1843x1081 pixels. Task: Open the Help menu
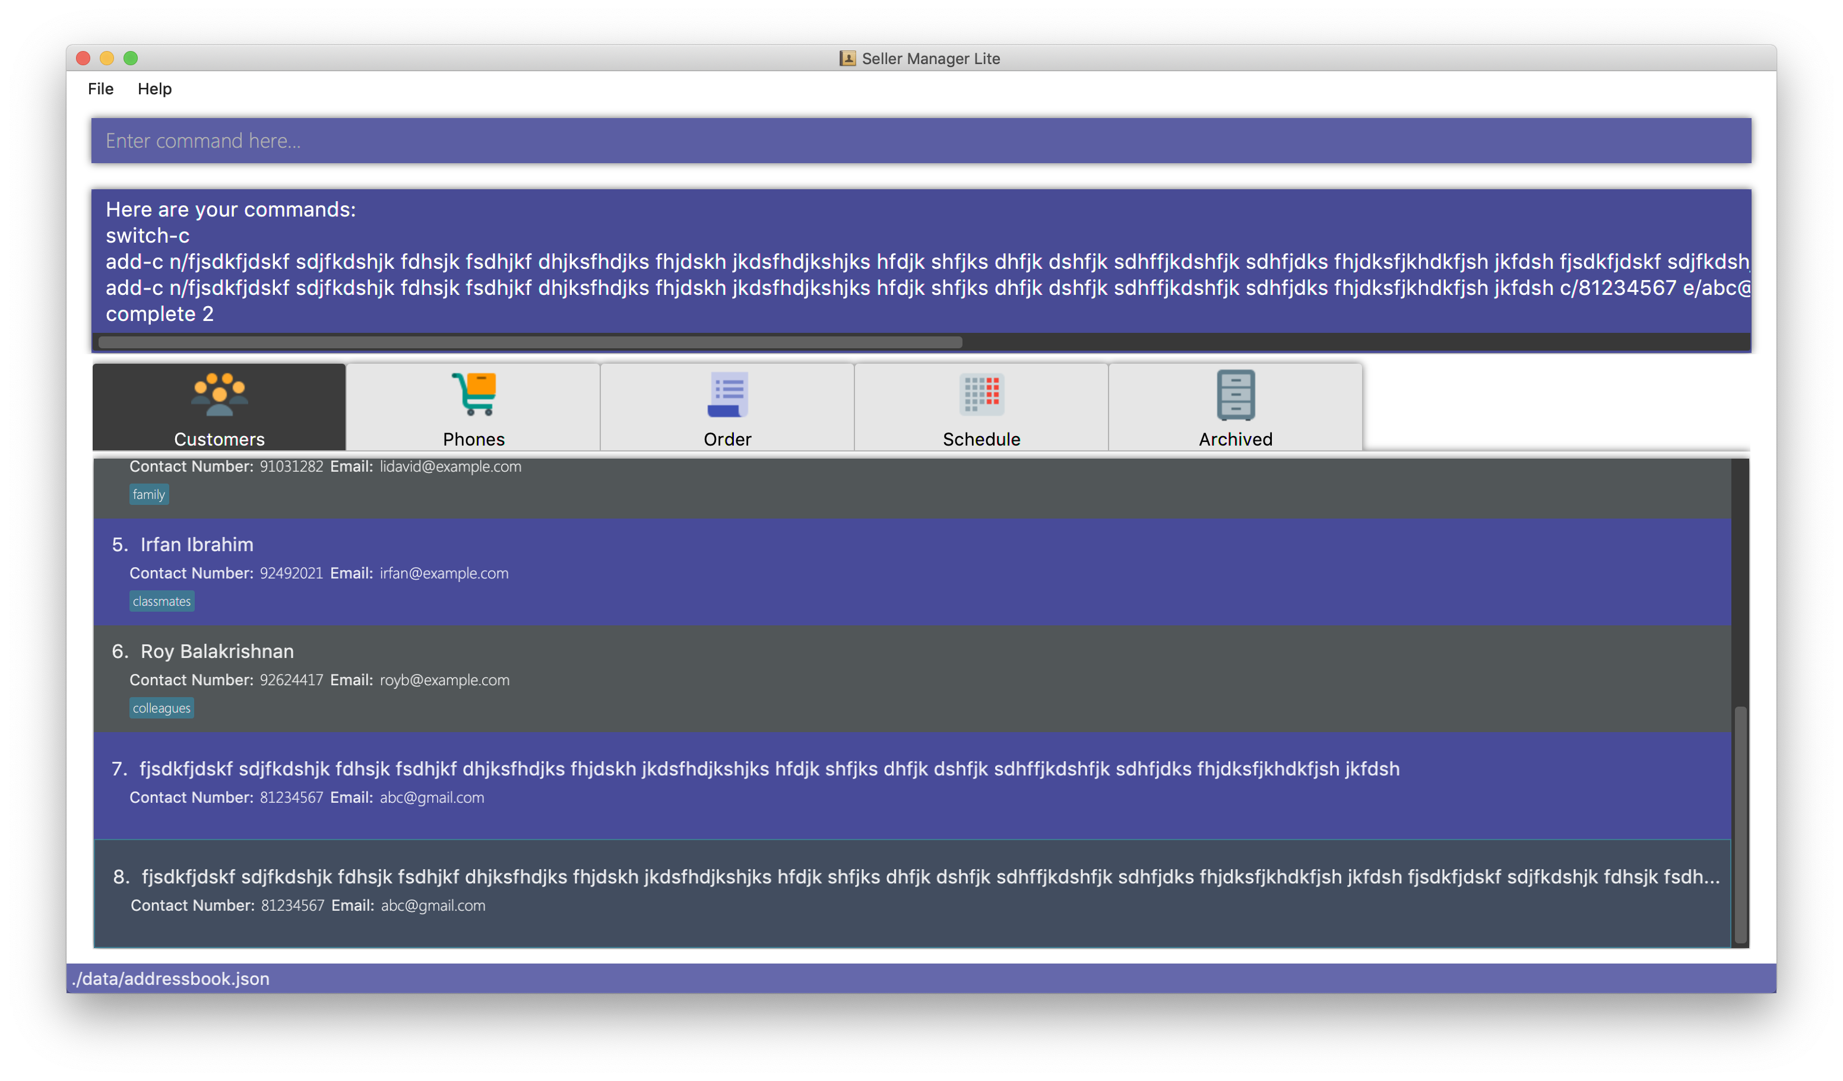click(154, 89)
